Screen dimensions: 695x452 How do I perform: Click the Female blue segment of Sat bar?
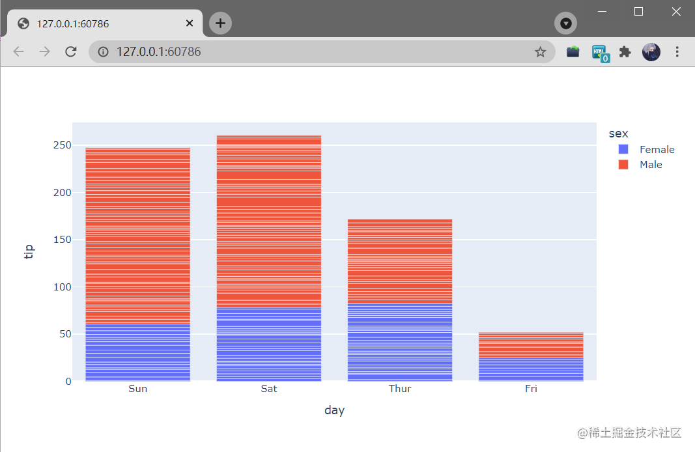point(268,345)
